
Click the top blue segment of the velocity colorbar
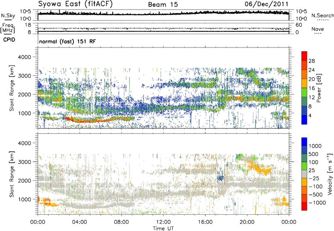304,142
